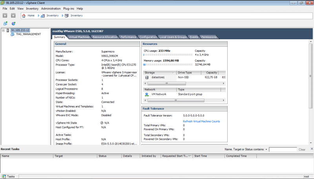Viewport: 314px width, 179px height.
Task: Collapse the 91.105.233.12 host tree node
Action: (x=3, y=30)
